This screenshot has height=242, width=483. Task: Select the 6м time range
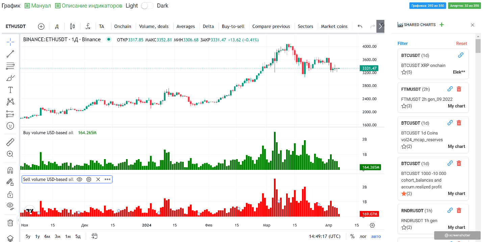click(x=47, y=236)
